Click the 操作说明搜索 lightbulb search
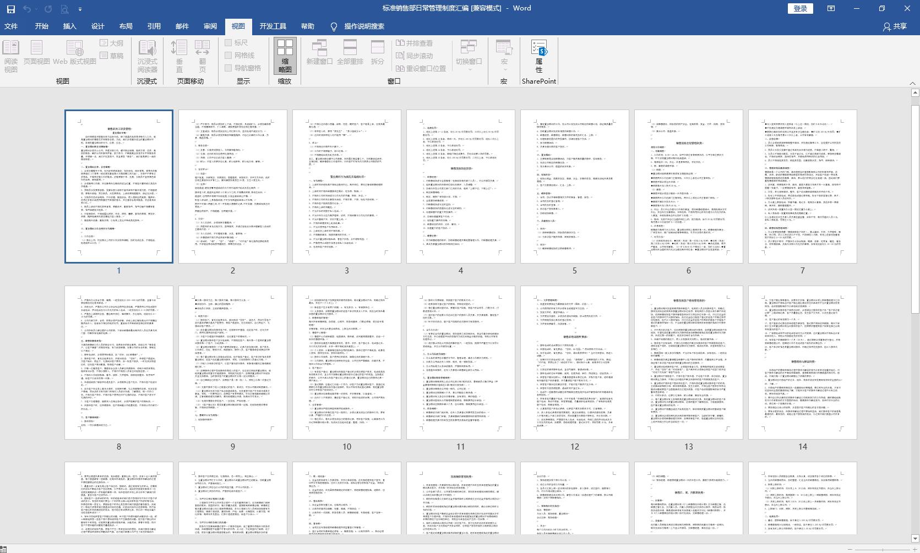The image size is (920, 553). coord(357,26)
